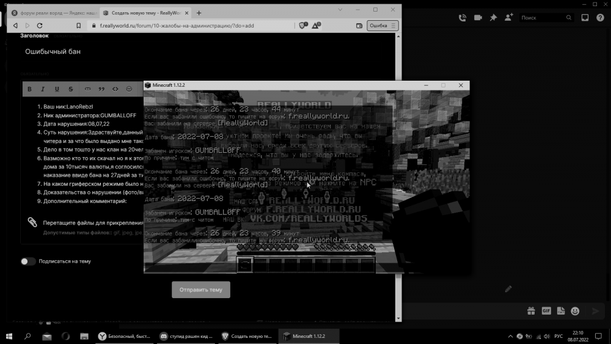
Task: Reload the forum page
Action: tap(40, 26)
